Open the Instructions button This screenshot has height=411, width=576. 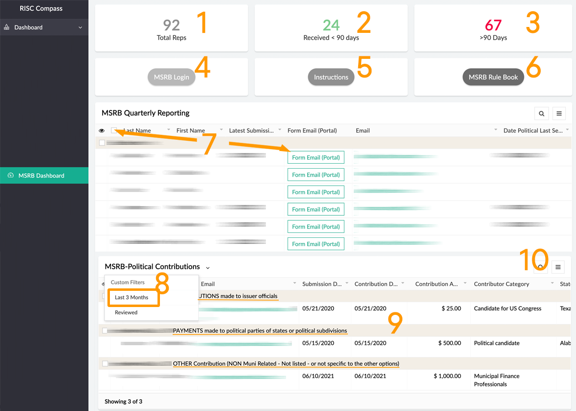coord(331,77)
